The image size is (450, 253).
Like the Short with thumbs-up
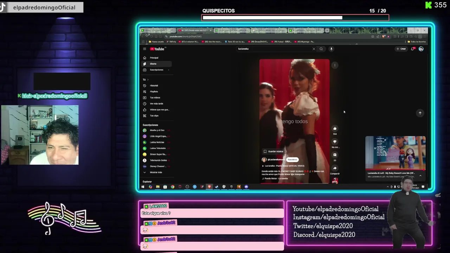pos(335,129)
